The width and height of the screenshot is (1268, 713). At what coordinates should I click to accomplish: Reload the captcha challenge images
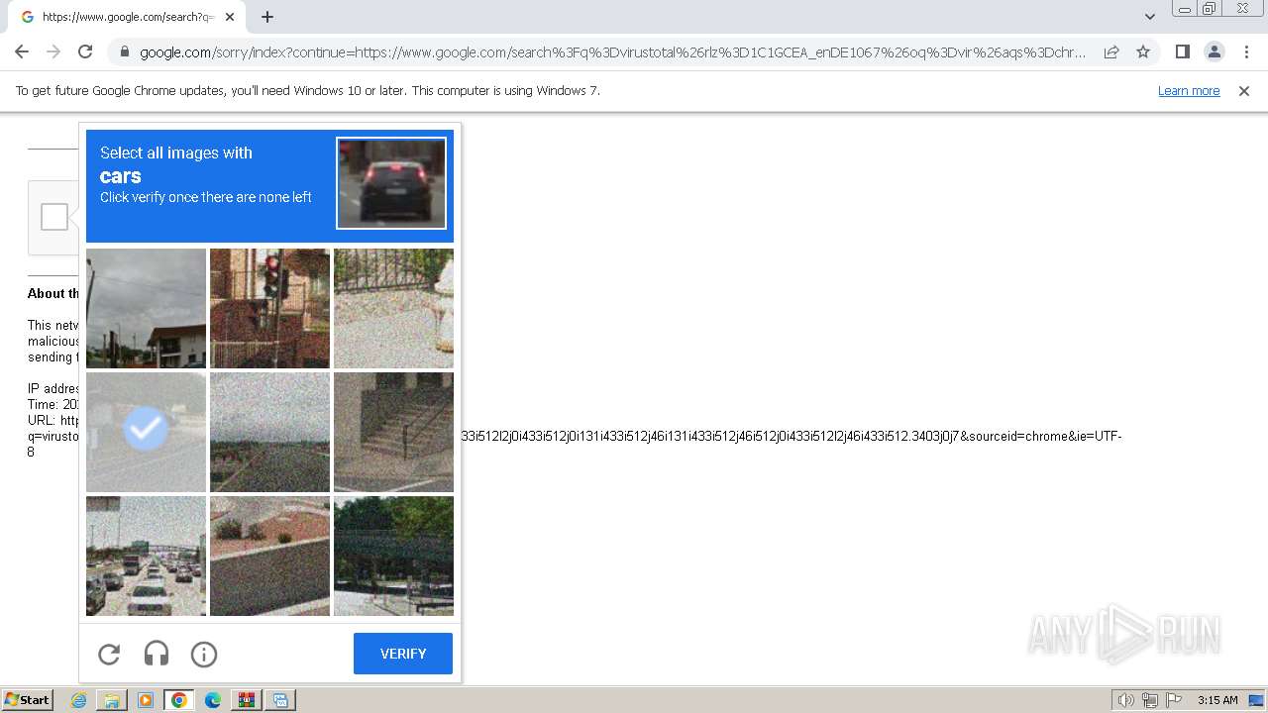pos(109,654)
